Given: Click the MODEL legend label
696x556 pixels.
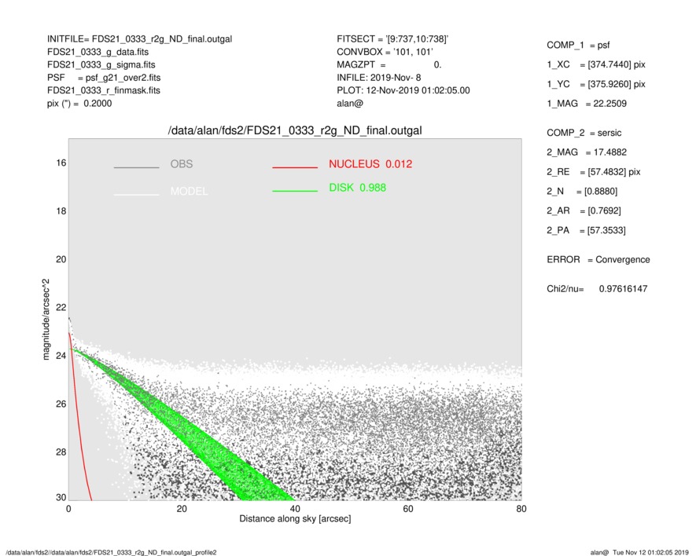Looking at the screenshot, I should 189,192.
